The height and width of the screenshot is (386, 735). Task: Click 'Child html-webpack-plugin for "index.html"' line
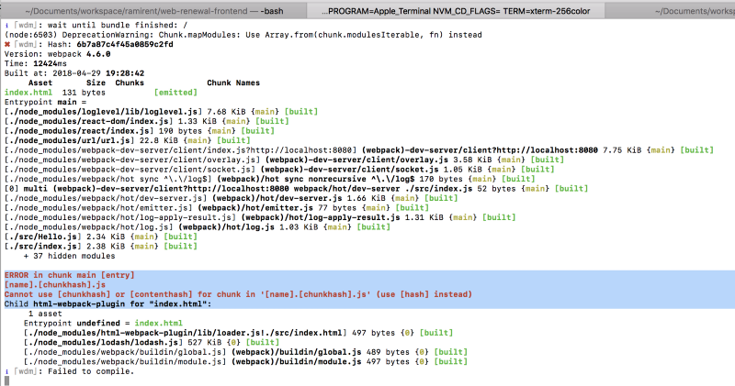pyautogui.click(x=107, y=304)
